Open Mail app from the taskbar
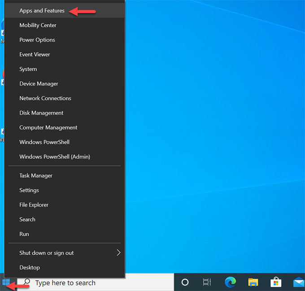This screenshot has height=291, width=305. (299, 282)
